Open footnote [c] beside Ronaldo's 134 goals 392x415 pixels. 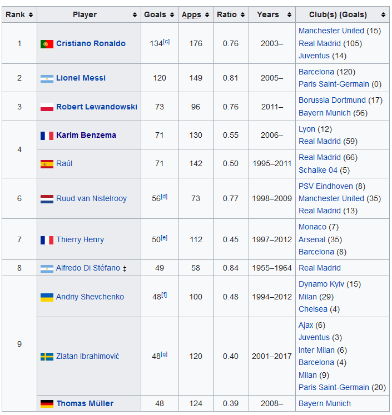[166, 41]
